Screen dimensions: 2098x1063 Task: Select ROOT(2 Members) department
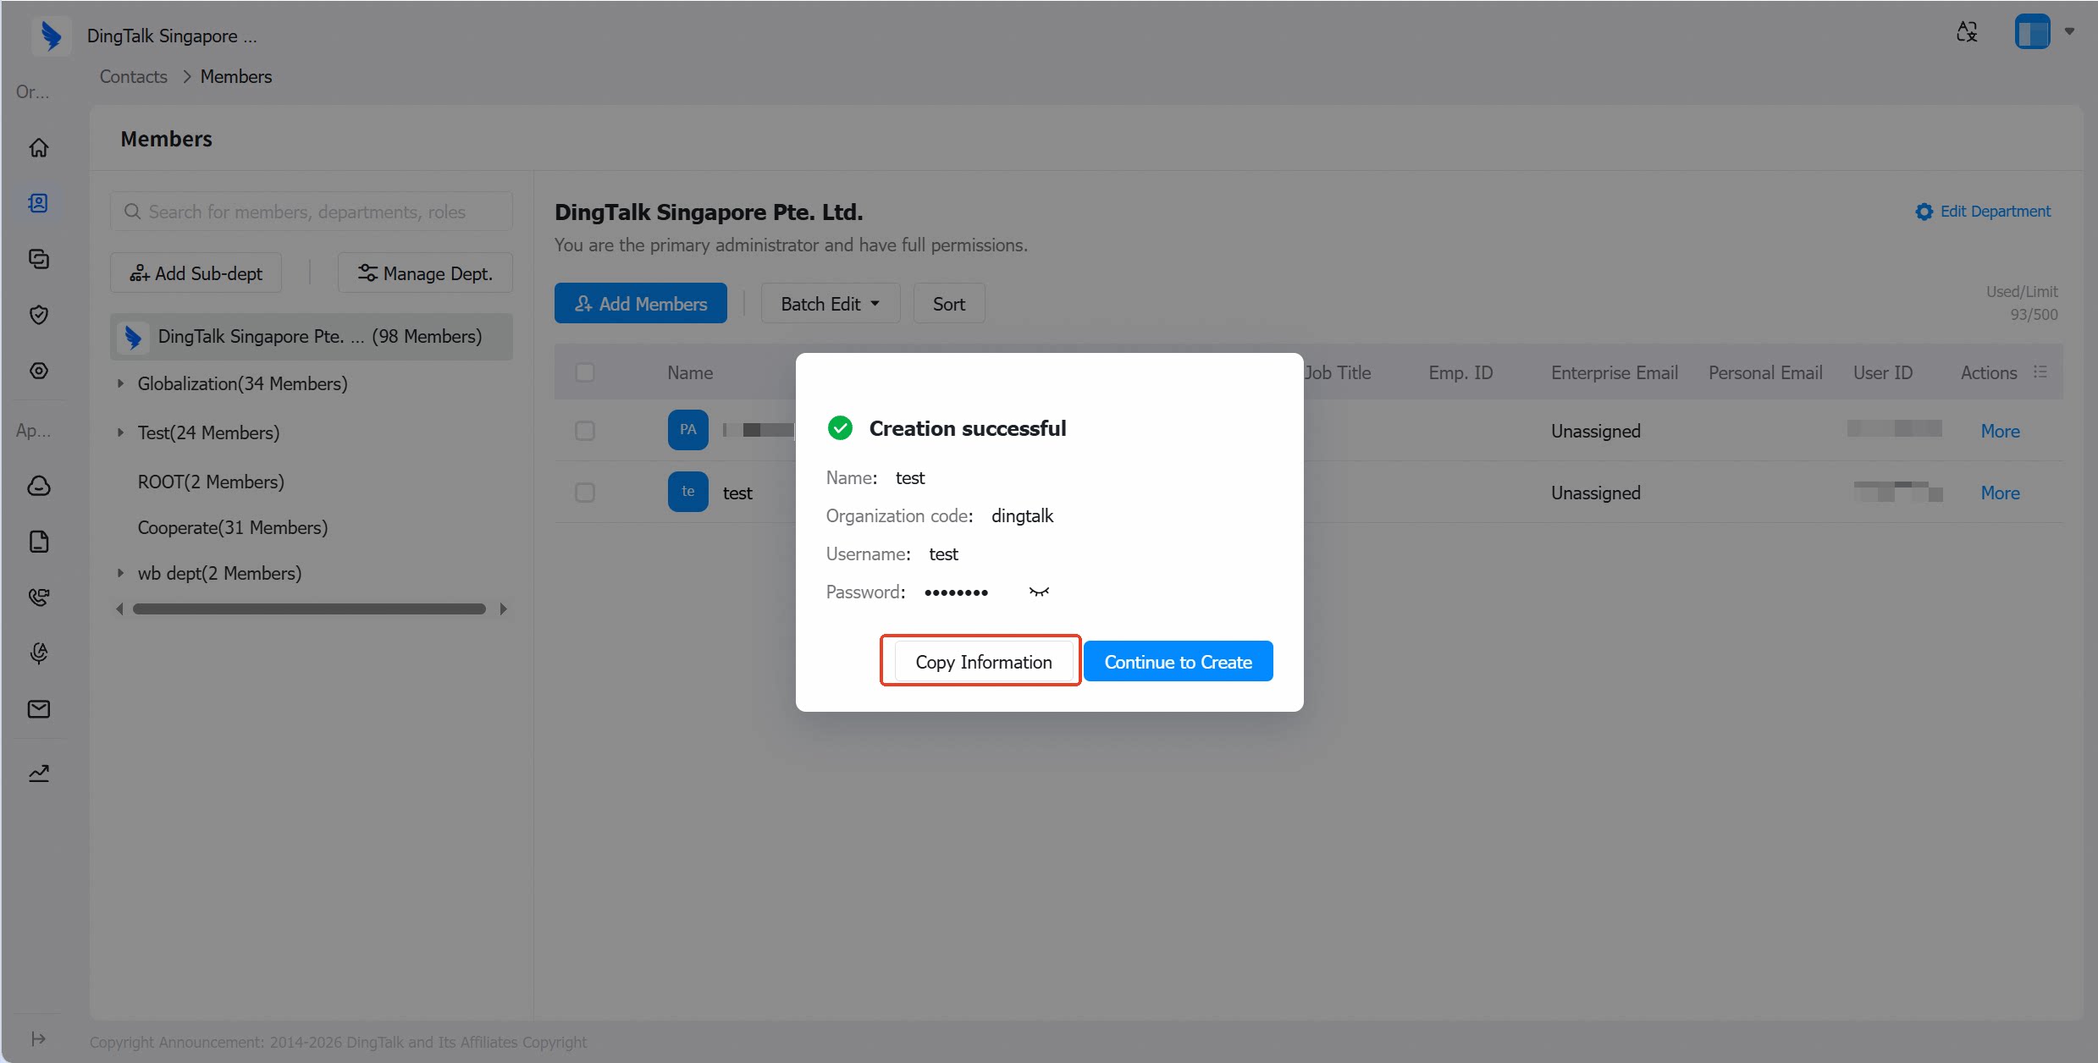pyautogui.click(x=211, y=482)
